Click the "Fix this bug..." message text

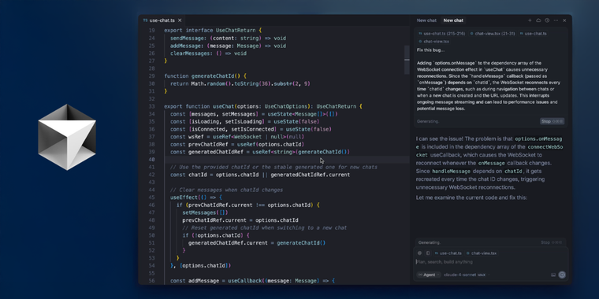click(430, 50)
